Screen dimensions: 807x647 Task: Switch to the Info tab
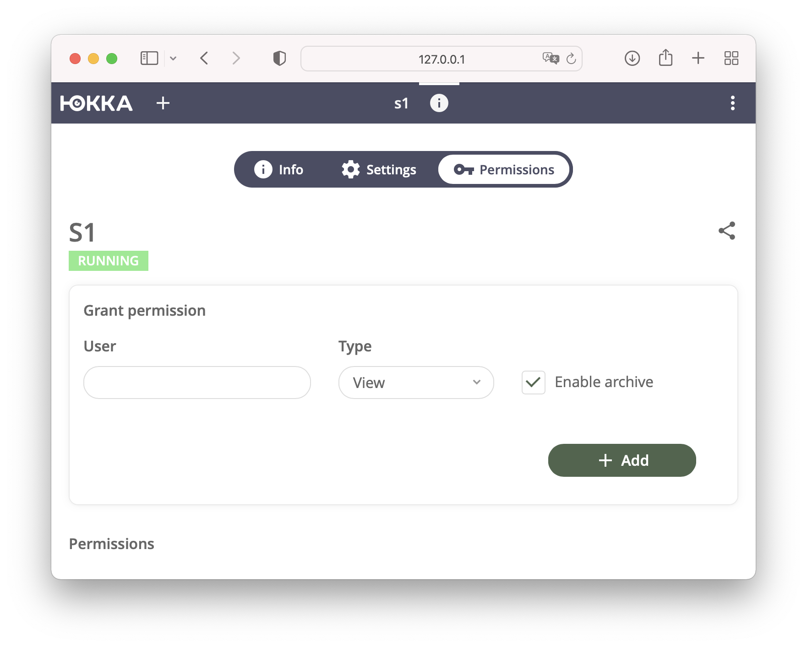[x=279, y=170]
